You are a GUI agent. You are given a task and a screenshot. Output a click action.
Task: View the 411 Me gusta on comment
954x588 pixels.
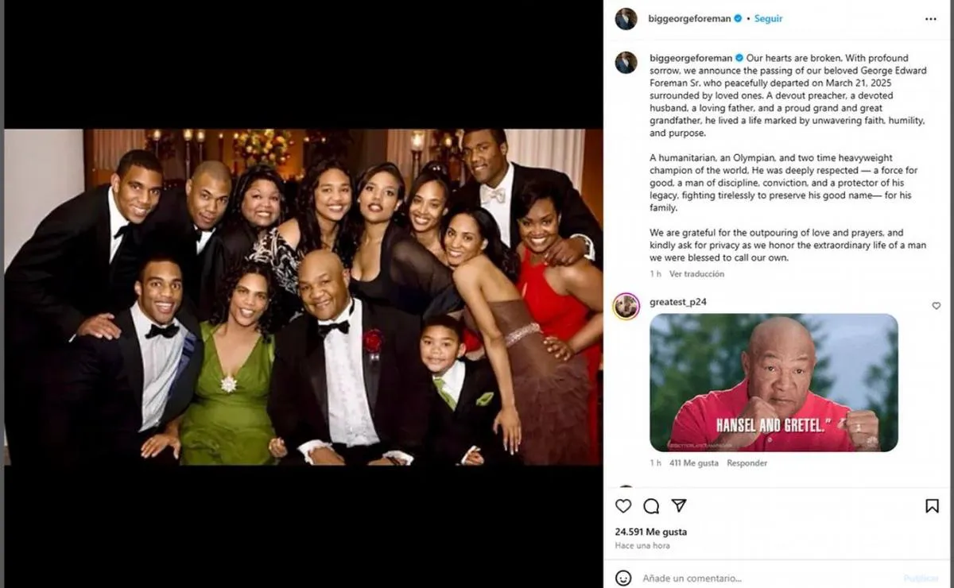(694, 463)
